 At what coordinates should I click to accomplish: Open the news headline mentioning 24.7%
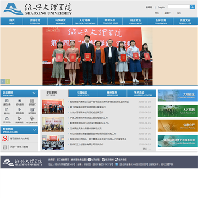coord(89,123)
